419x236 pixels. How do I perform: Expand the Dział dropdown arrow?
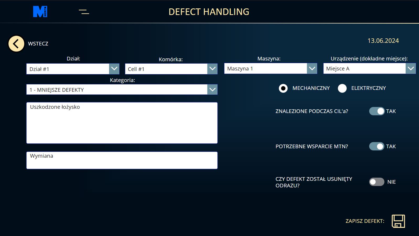(x=114, y=69)
